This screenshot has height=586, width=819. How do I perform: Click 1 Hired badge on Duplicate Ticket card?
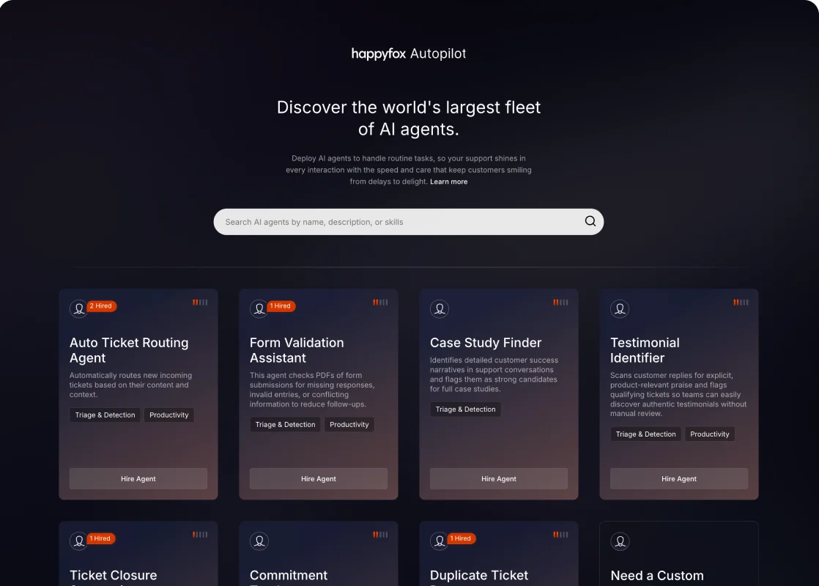[x=462, y=538]
